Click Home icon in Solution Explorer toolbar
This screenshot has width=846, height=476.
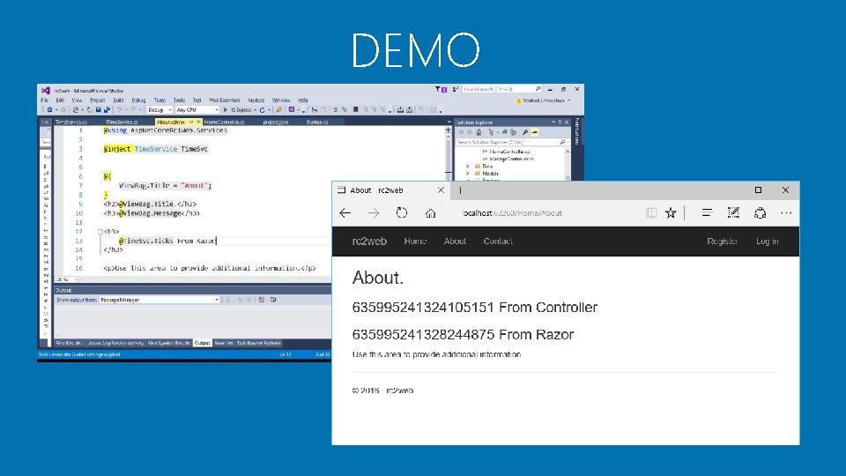[x=479, y=131]
